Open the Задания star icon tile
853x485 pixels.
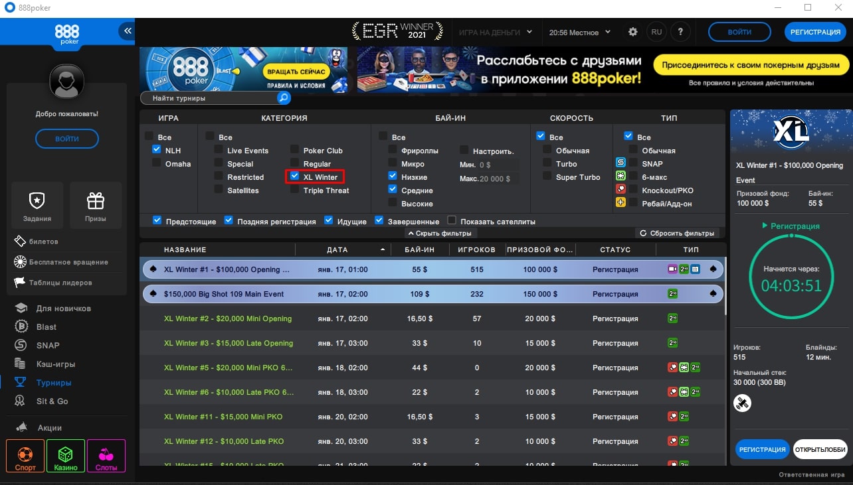(x=37, y=206)
